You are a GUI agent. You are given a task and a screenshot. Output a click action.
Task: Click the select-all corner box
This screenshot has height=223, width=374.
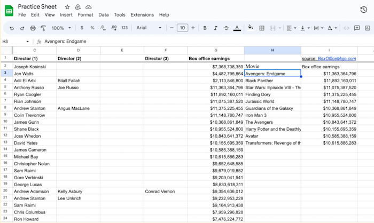point(6,50)
